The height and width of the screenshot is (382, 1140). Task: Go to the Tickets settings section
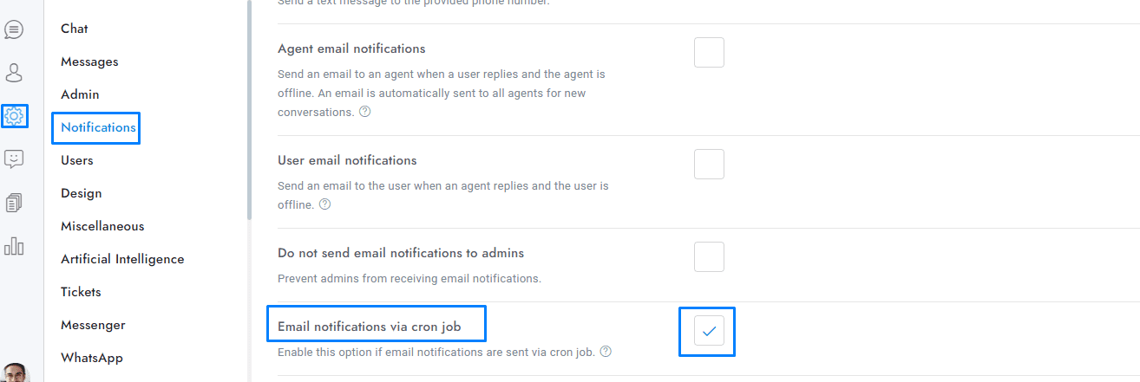[x=81, y=292]
